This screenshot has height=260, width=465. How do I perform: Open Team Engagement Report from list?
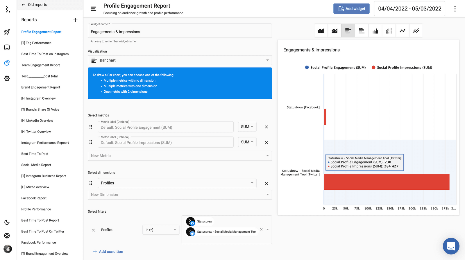[x=40, y=65]
